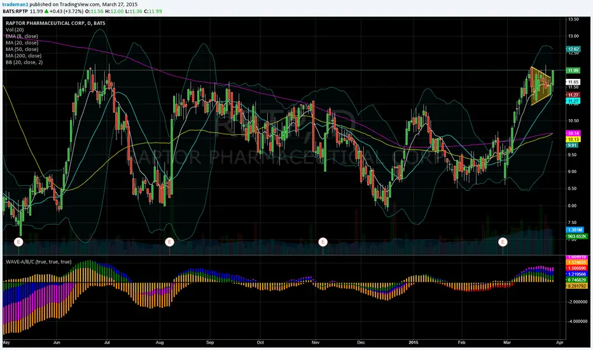Screen dimensions: 593x350
Task: Click the green 963.652K volume tag
Action: tap(577, 236)
